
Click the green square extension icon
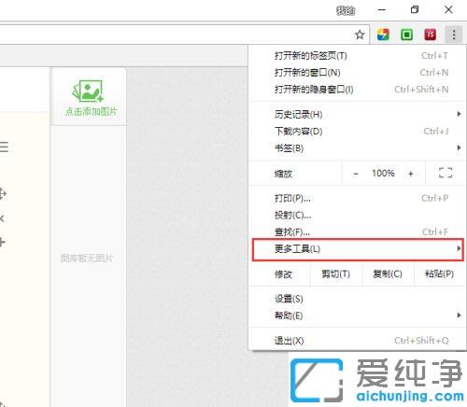[x=406, y=35]
